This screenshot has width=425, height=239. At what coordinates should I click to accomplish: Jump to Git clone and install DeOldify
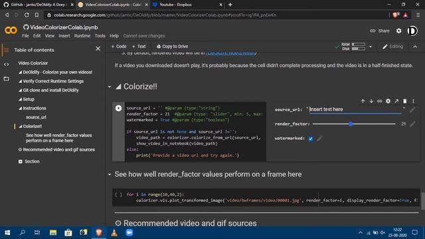(48, 90)
